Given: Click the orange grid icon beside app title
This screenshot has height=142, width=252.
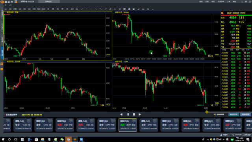Looking at the screenshot, I should click(16, 2).
